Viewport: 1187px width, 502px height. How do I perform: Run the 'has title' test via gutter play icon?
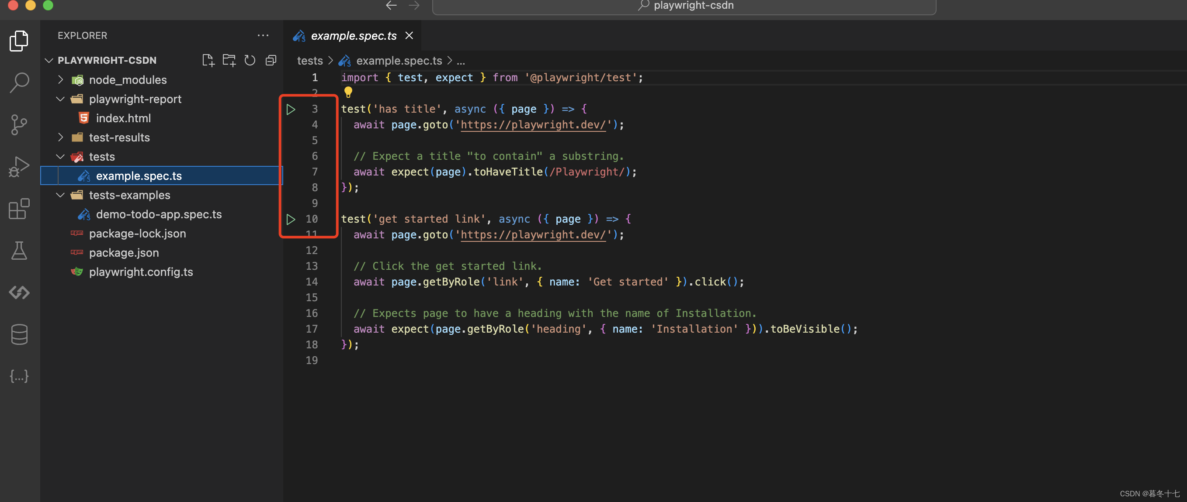click(290, 109)
